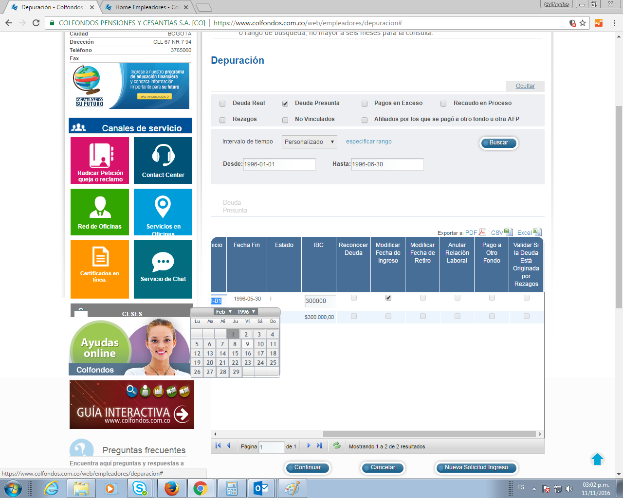Viewport: 623px width, 498px height.
Task: Open Red de Oficinas tile
Action: pos(100,212)
